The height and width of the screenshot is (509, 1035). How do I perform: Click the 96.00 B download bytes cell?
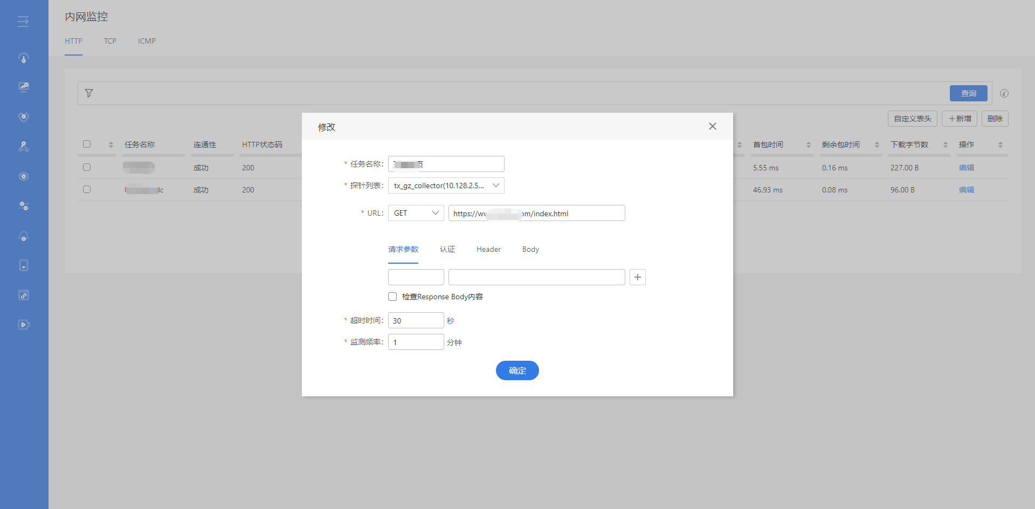tap(902, 190)
